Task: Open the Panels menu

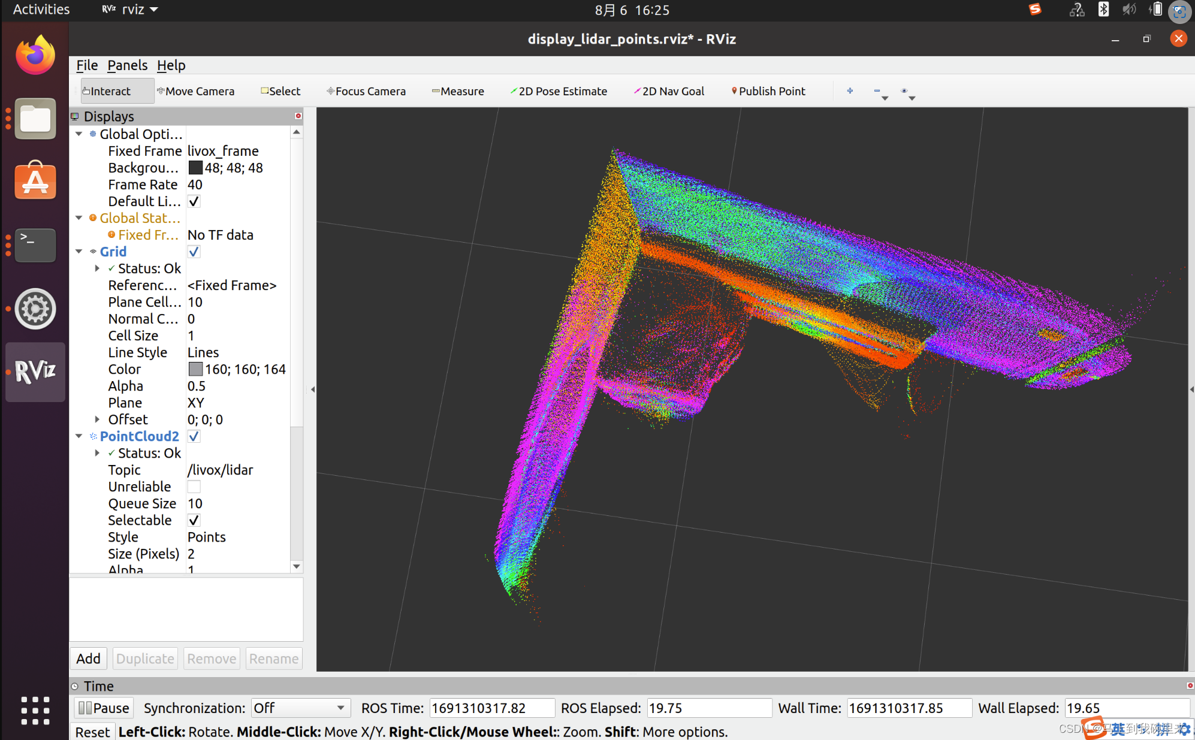Action: 126,65
